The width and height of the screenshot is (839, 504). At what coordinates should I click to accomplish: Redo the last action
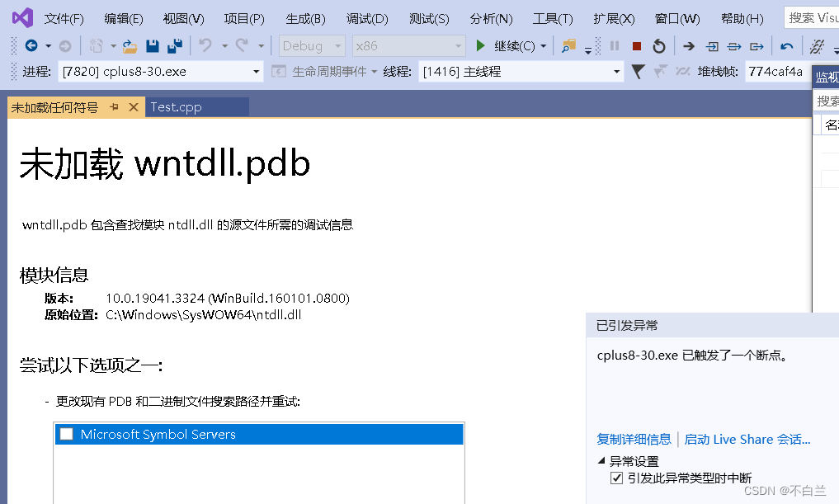point(242,46)
